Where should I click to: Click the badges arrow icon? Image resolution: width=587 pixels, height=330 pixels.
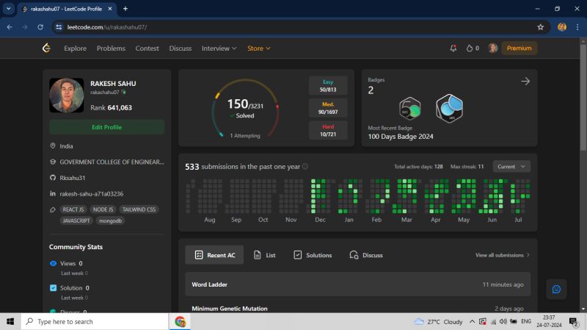coord(525,82)
